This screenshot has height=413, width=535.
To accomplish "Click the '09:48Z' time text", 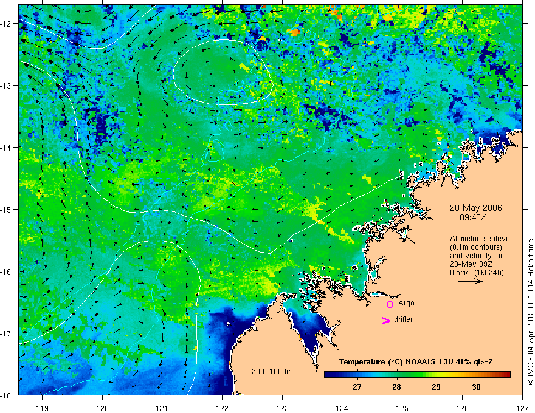I will tap(472, 217).
